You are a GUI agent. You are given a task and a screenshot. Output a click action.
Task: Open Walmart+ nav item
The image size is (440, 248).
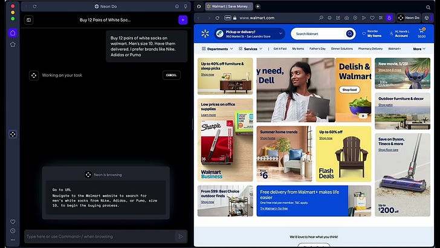(x=394, y=49)
